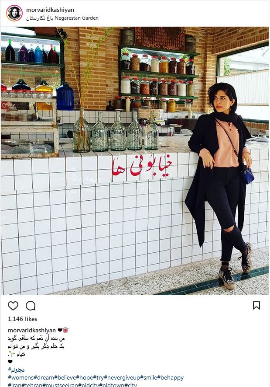Image resolution: width=270 pixels, height=387 pixels.
Task: Open the #behappy hashtag
Action: 171,378
